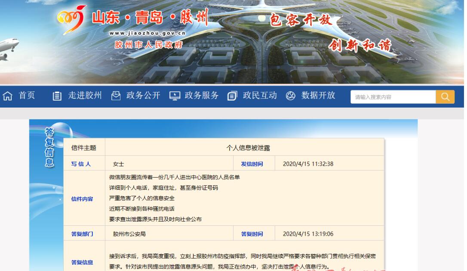This screenshot has width=467, height=271.
Task: Click the department value 胶州市公安局
Action: coord(129,234)
